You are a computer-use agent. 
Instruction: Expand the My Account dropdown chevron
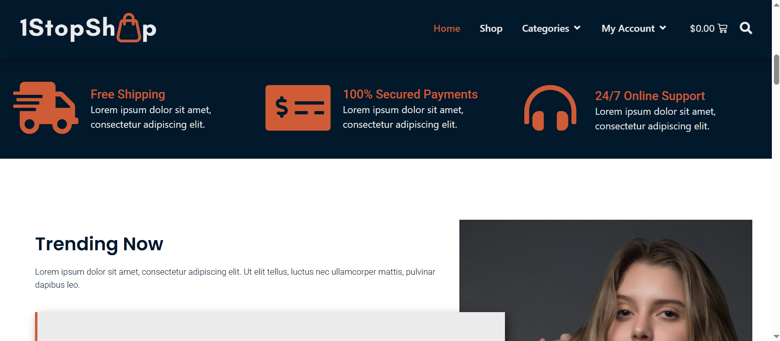pos(663,28)
